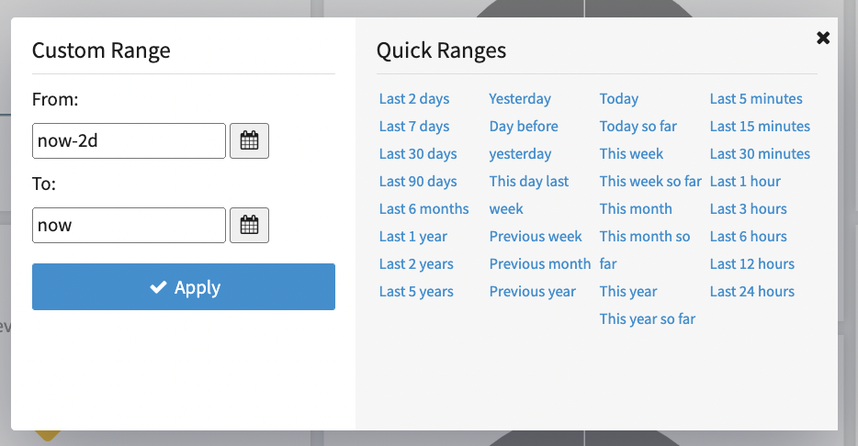858x446 pixels.
Task: Click the Apply button
Action: coord(184,287)
